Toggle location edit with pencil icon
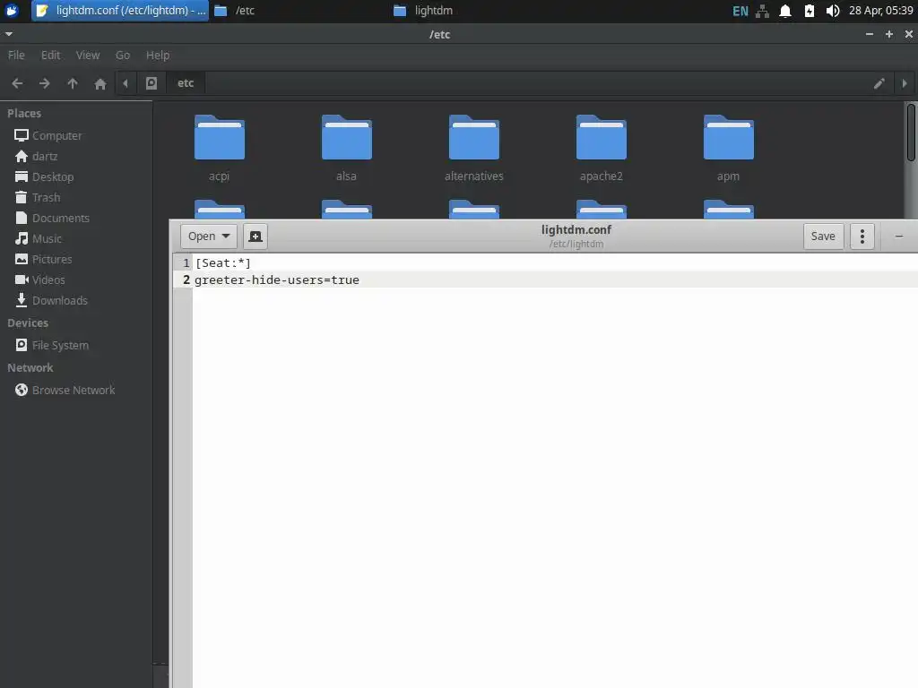The image size is (918, 688). coord(879,83)
